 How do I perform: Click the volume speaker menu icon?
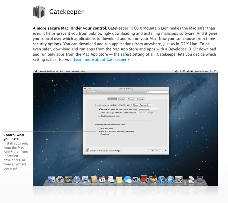pyautogui.click(x=188, y=71)
